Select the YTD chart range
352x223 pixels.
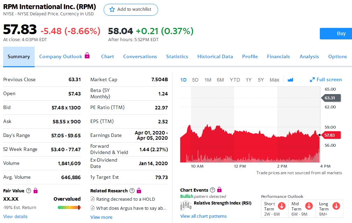[235, 80]
